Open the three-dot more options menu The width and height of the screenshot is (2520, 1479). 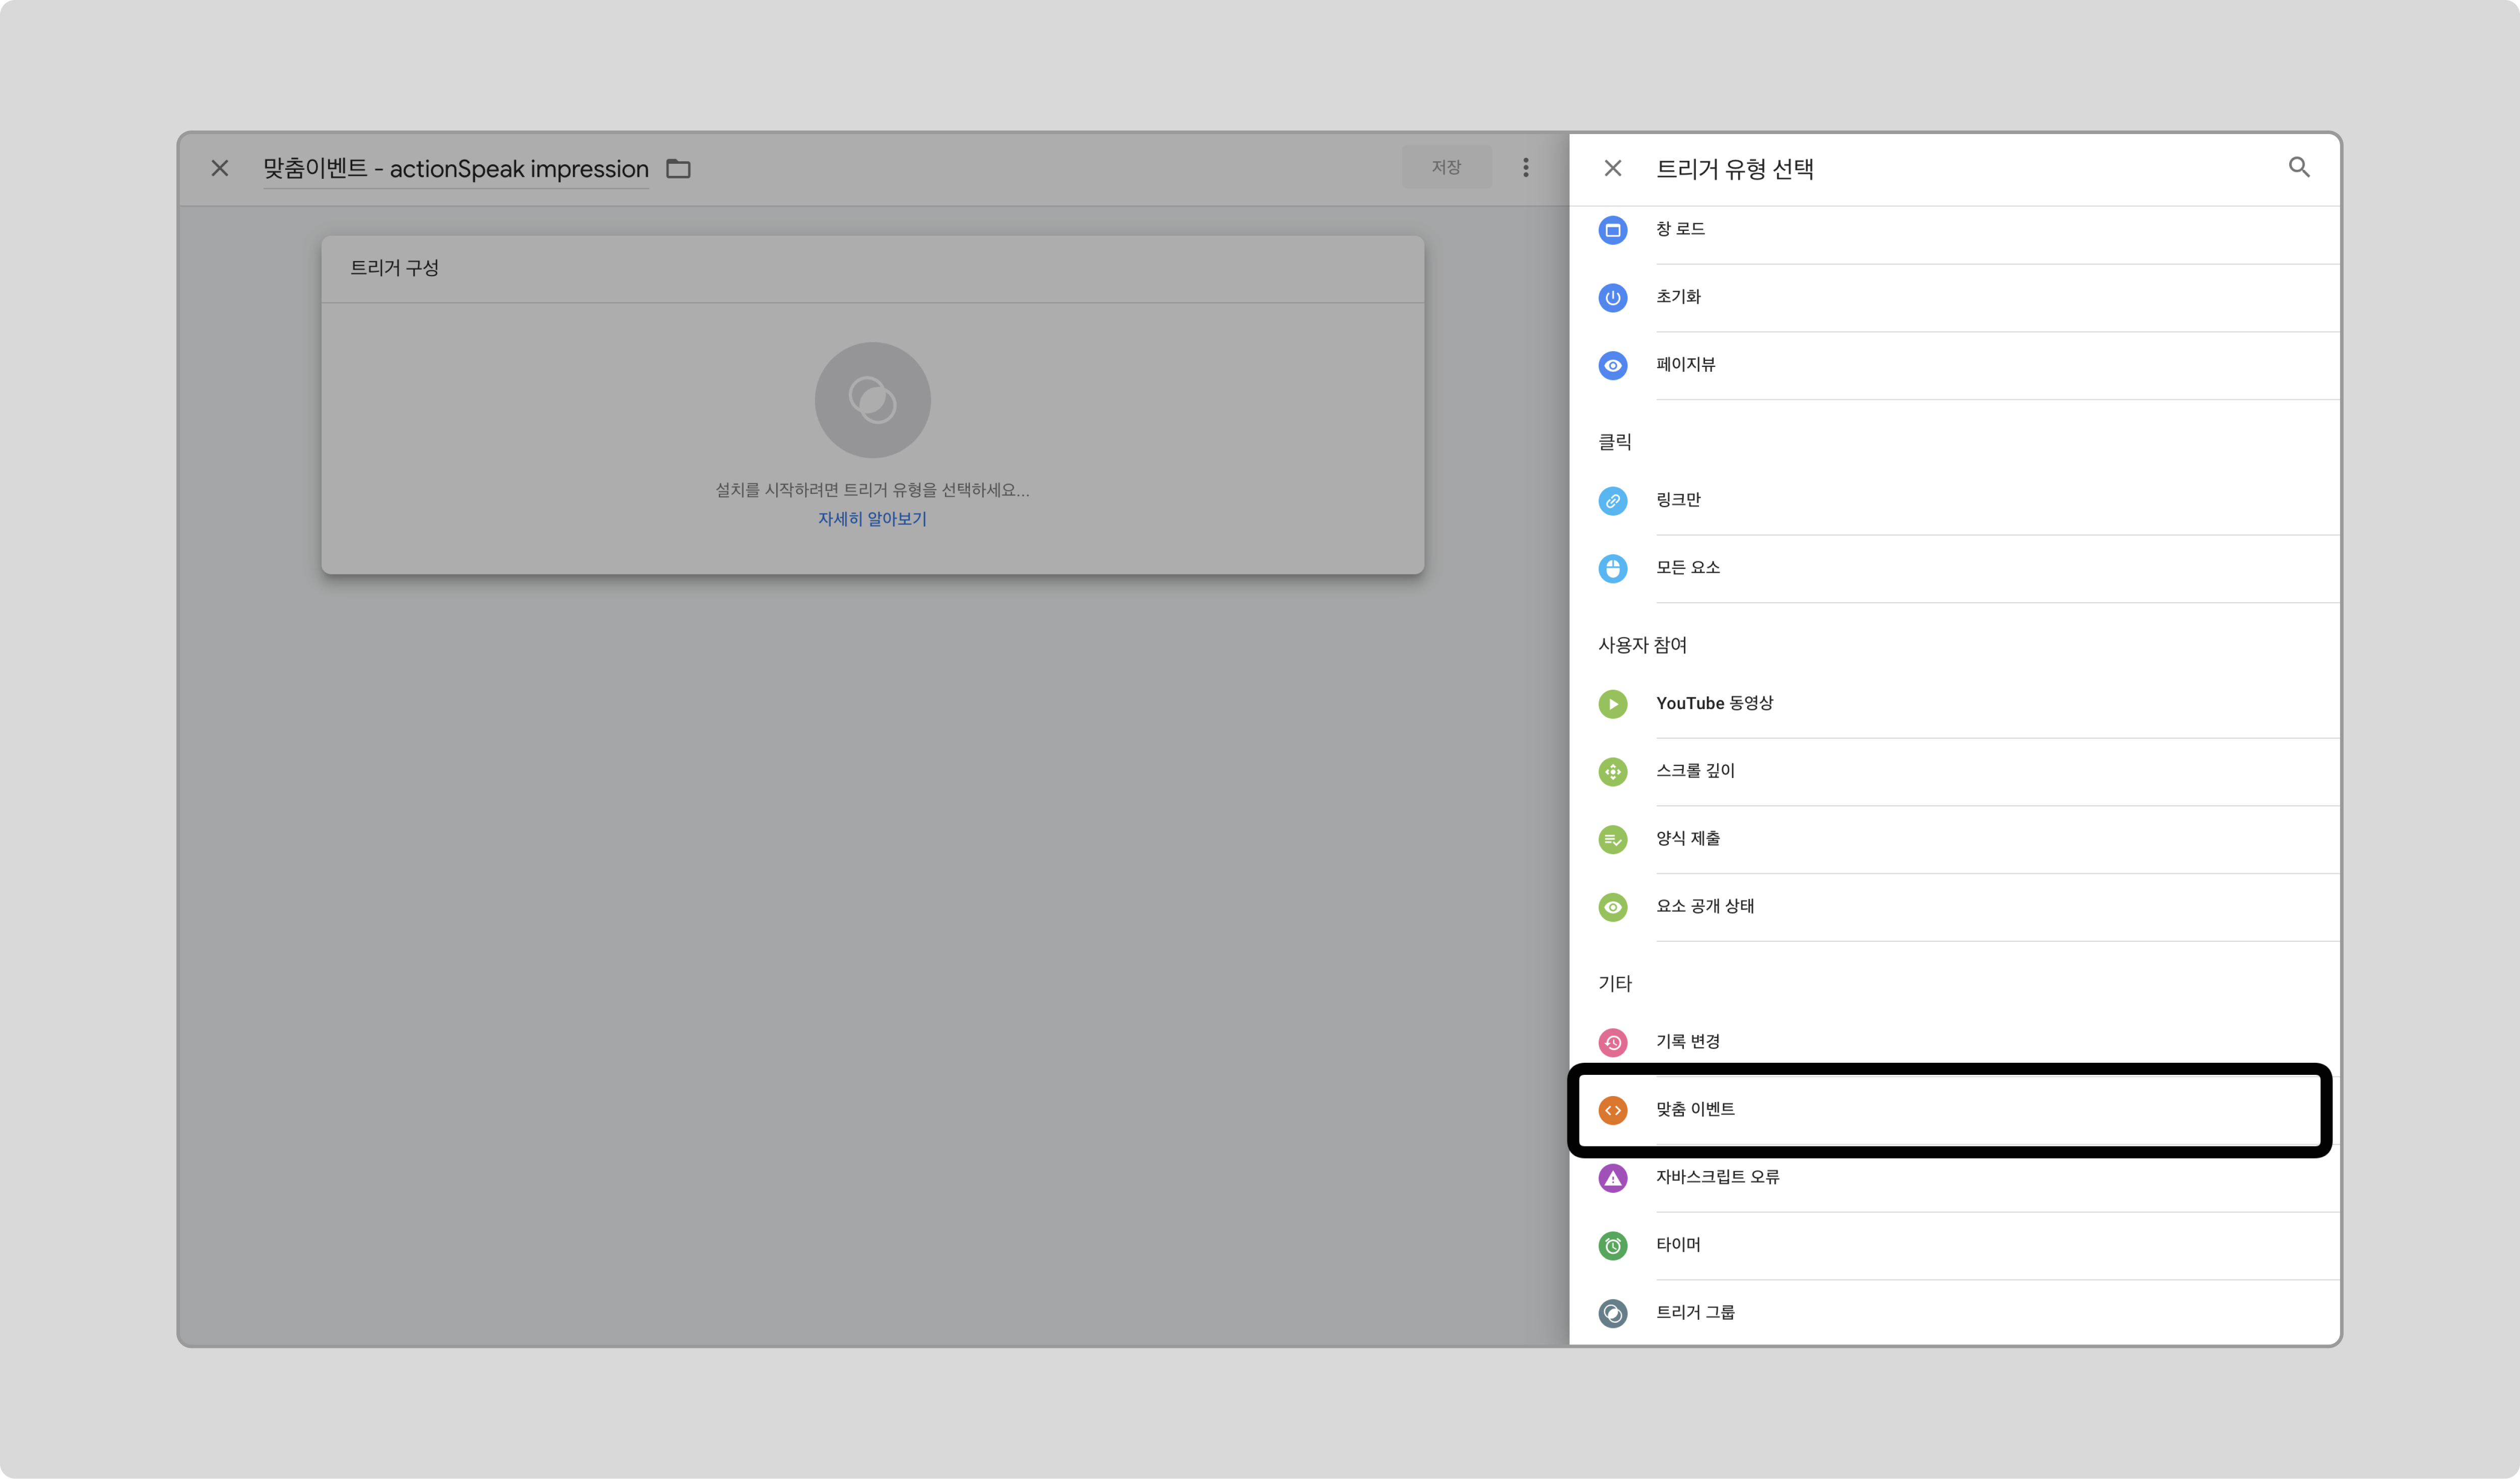tap(1525, 168)
